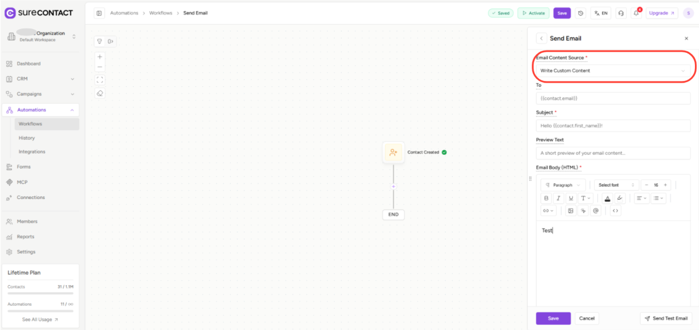Screen dimensions: 699x330
Task: Click the headset support icon
Action: [621, 13]
